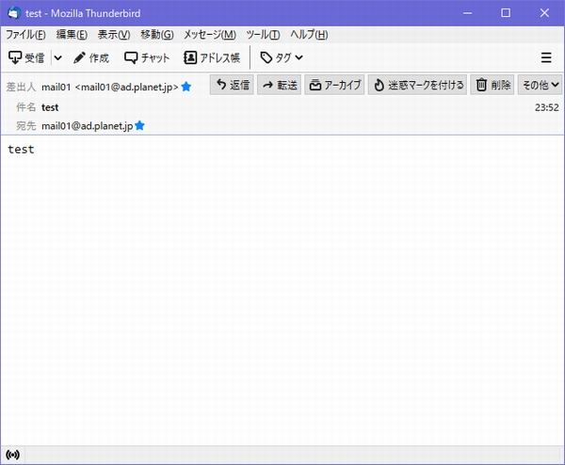The width and height of the screenshot is (565, 465).
Task: Click recipient address mail01@ad.planet.jp
Action: 88,126
